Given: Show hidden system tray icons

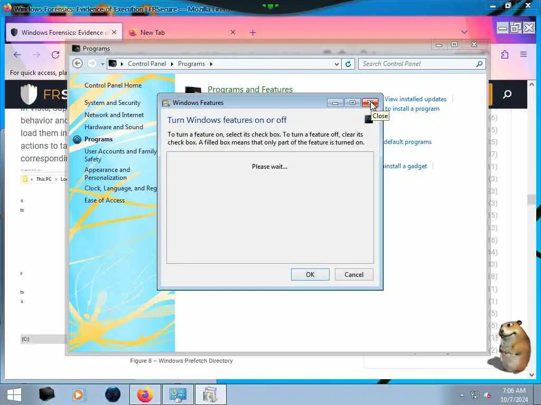Looking at the screenshot, I should [462, 395].
